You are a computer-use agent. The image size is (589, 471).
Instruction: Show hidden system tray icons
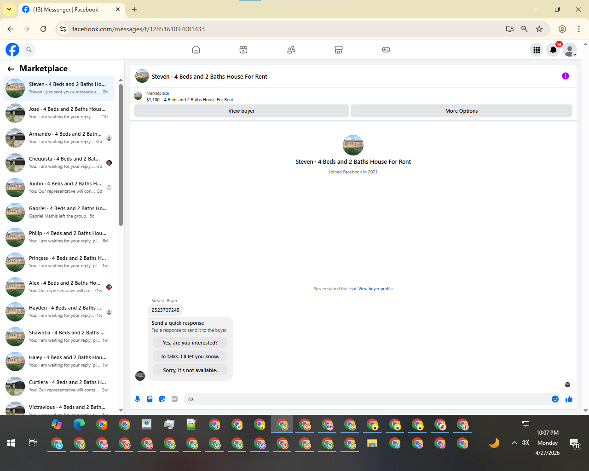tap(514, 443)
